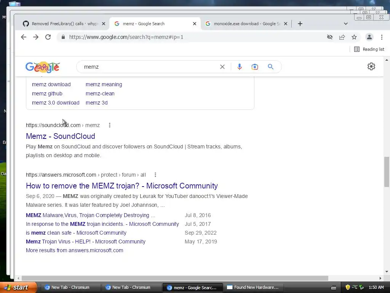390x293 pixels.
Task: Close the monoxide.exe download tab
Action: [x=286, y=24]
